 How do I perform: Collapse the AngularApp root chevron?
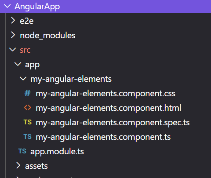7,6
